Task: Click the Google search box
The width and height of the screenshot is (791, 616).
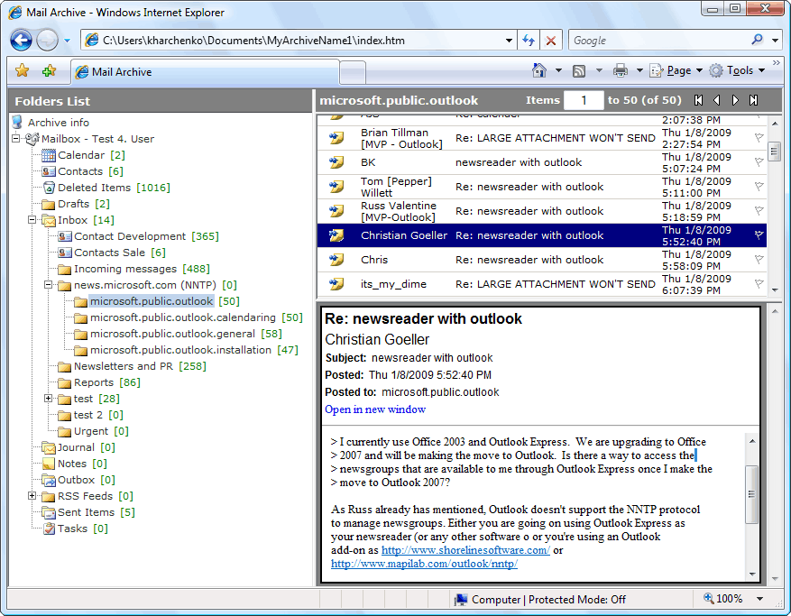Action: click(x=659, y=41)
